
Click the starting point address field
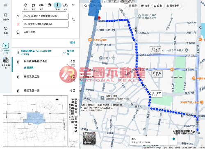(46, 16)
